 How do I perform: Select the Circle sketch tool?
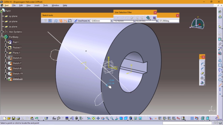point(220,70)
